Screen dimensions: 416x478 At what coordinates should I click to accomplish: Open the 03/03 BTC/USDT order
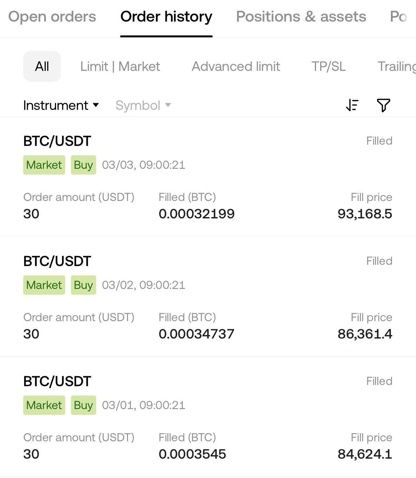208,177
